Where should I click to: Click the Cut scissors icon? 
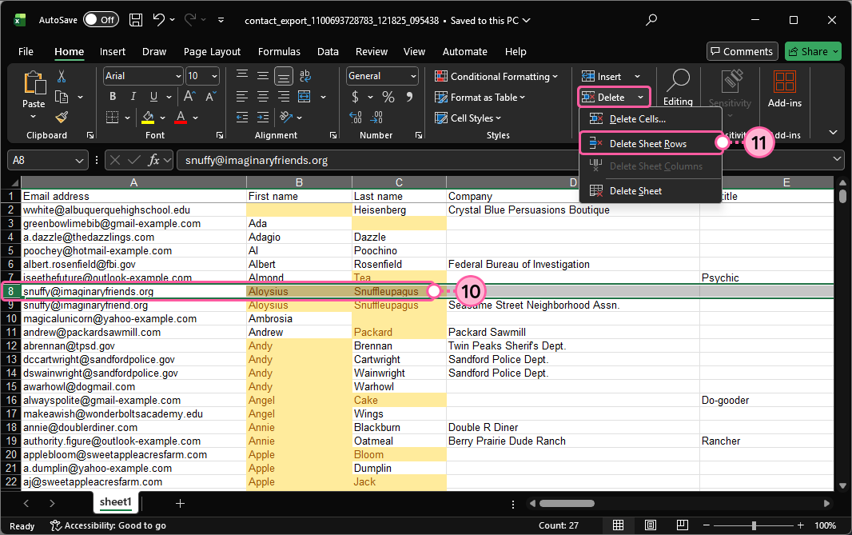click(62, 77)
